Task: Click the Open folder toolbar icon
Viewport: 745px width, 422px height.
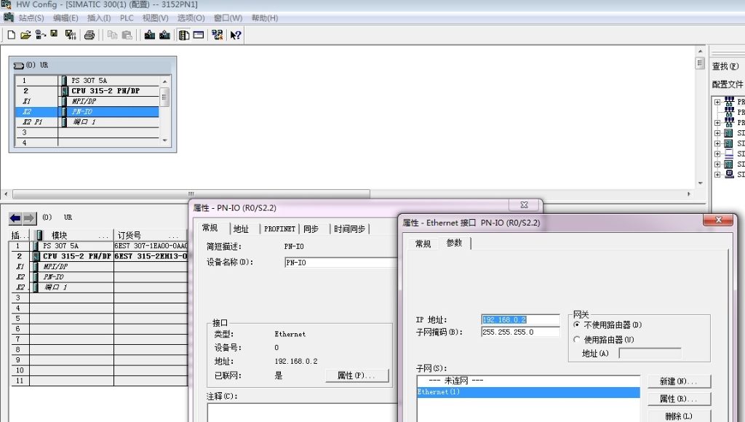Action: coord(25,35)
